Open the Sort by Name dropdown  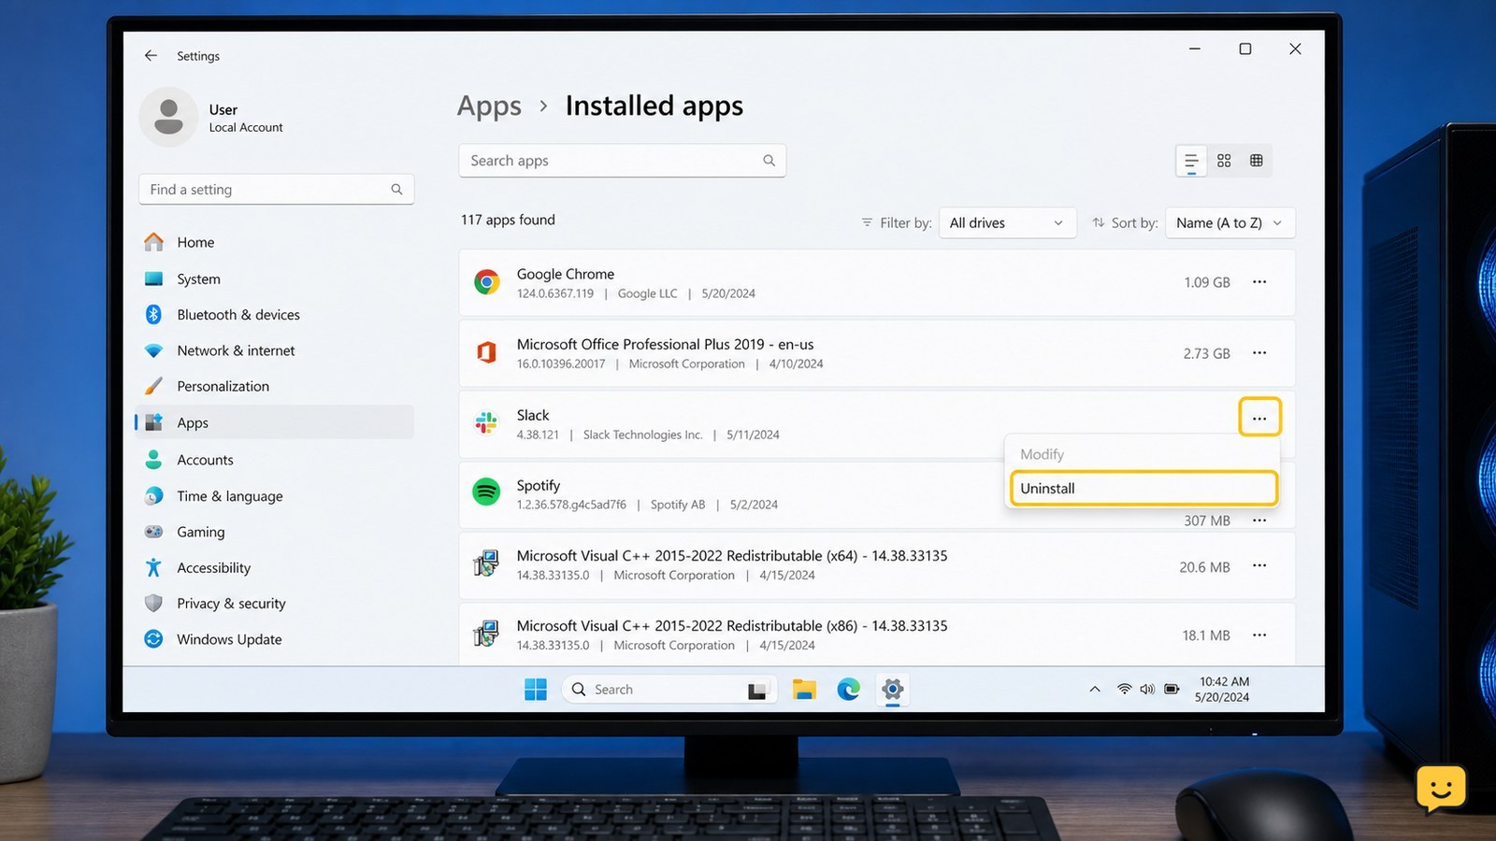pyautogui.click(x=1230, y=222)
